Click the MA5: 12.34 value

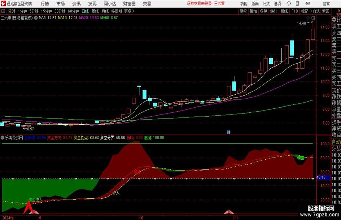47,18
